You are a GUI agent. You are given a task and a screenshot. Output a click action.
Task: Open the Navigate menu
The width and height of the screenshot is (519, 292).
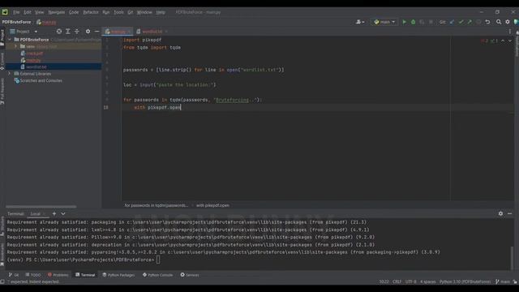coord(57,12)
